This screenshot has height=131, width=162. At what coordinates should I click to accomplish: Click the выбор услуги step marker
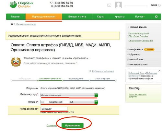tap(11, 80)
